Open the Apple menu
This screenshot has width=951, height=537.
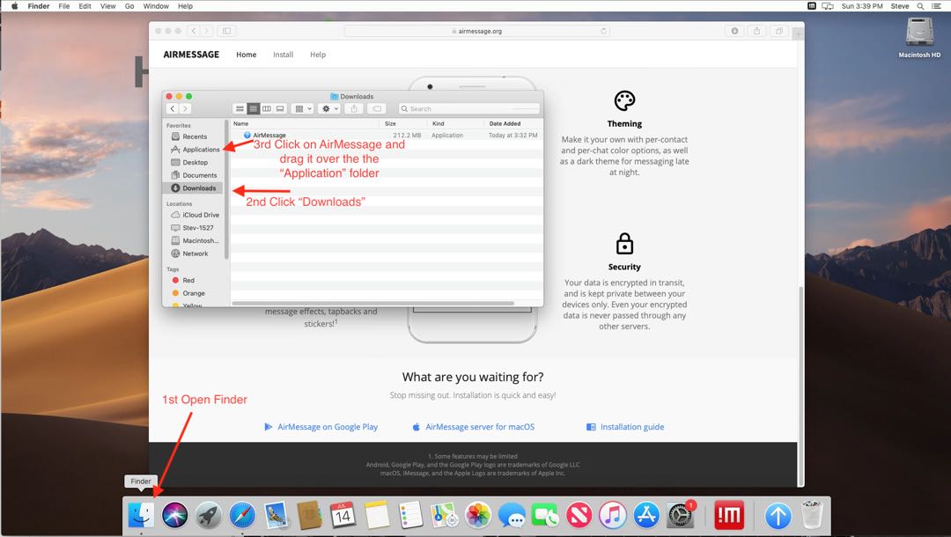[15, 6]
